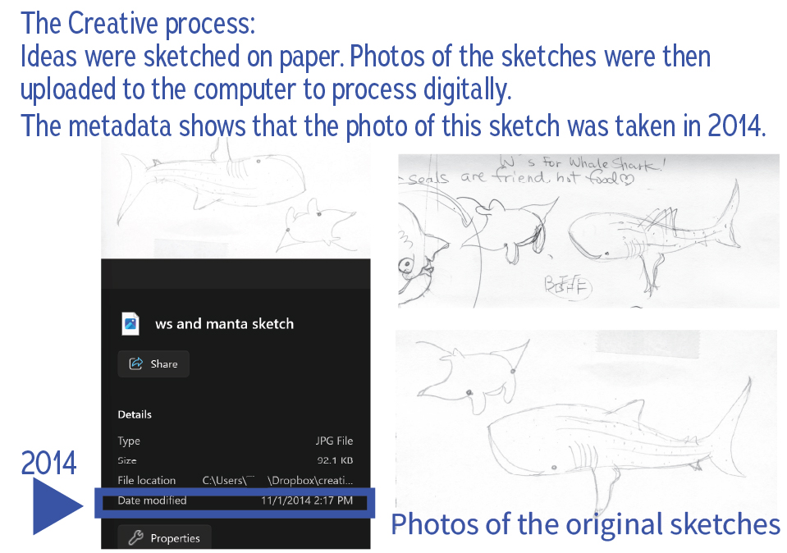
Task: Click the Date modified row
Action: (x=235, y=500)
